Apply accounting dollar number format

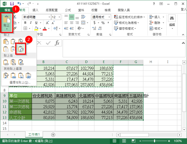pyautogui.click(x=94, y=23)
